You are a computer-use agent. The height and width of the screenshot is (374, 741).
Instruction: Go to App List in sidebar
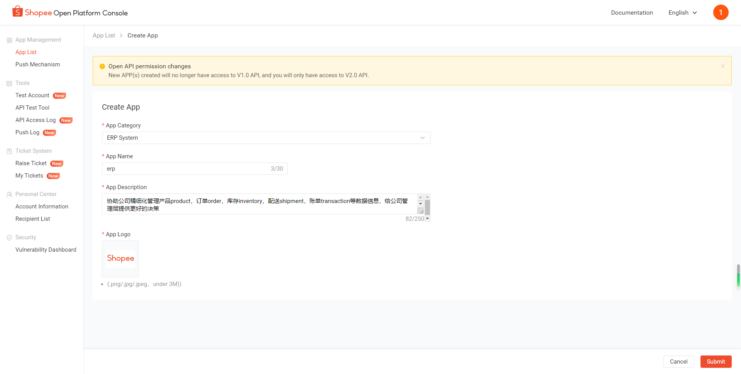pyautogui.click(x=26, y=52)
